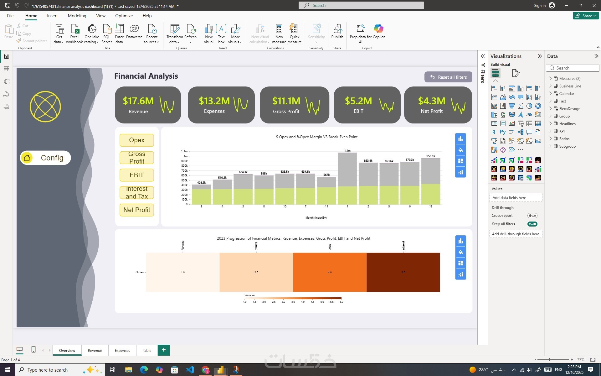Adjust the zoom slider in status bar
601x376 pixels.
(549, 360)
